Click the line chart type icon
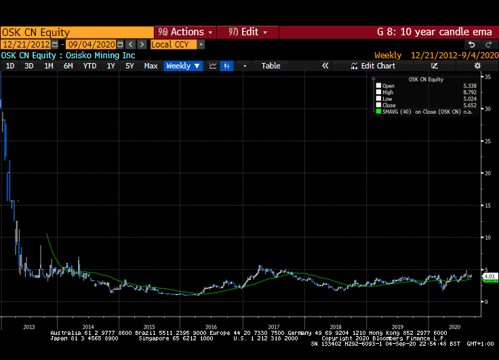 213,66
